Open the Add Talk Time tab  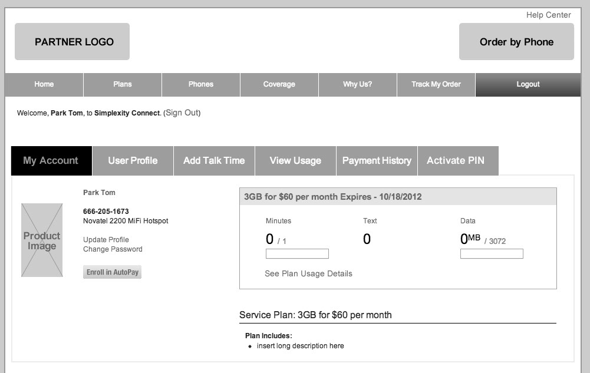(214, 161)
